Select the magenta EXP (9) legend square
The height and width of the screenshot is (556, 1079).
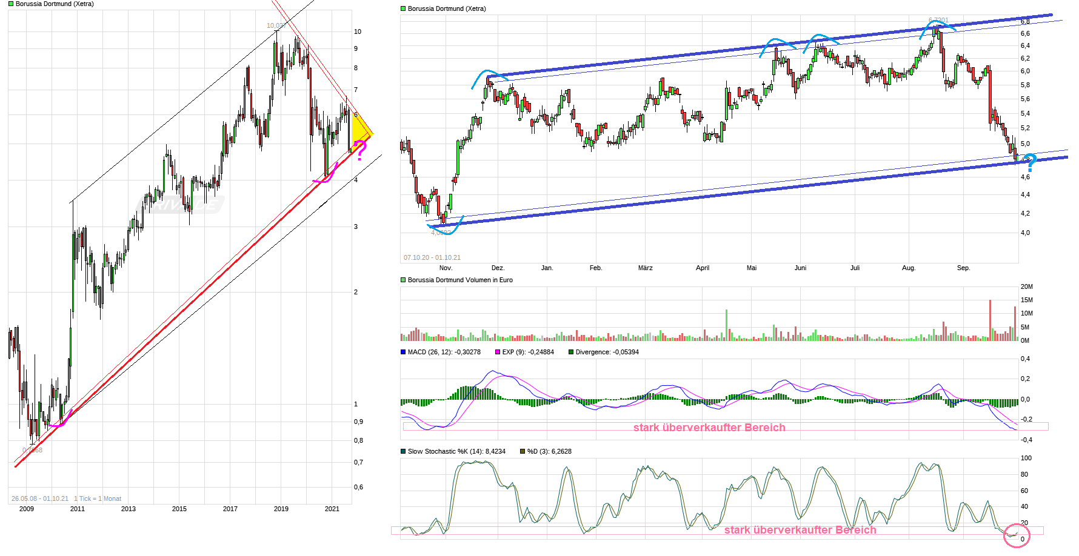[x=496, y=352]
